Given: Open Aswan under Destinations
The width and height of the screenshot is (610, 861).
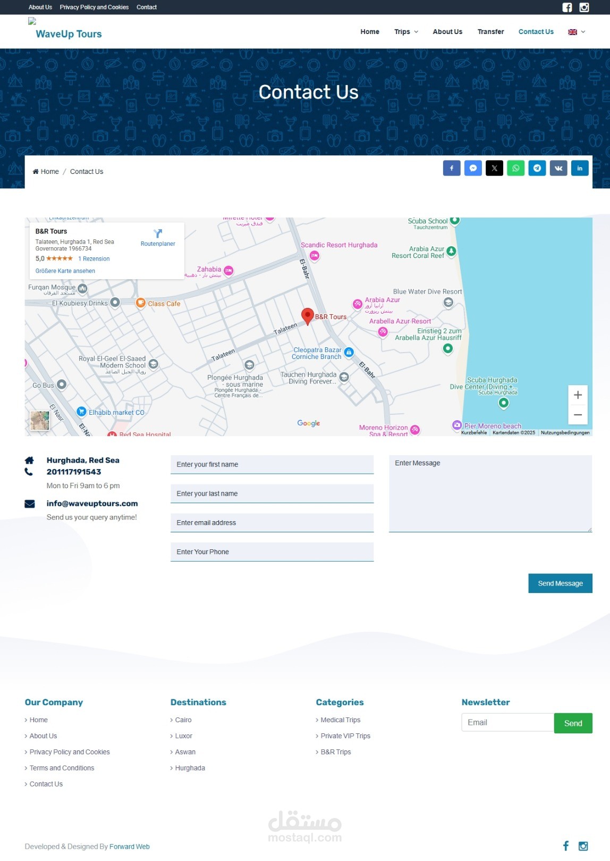Looking at the screenshot, I should [x=185, y=752].
